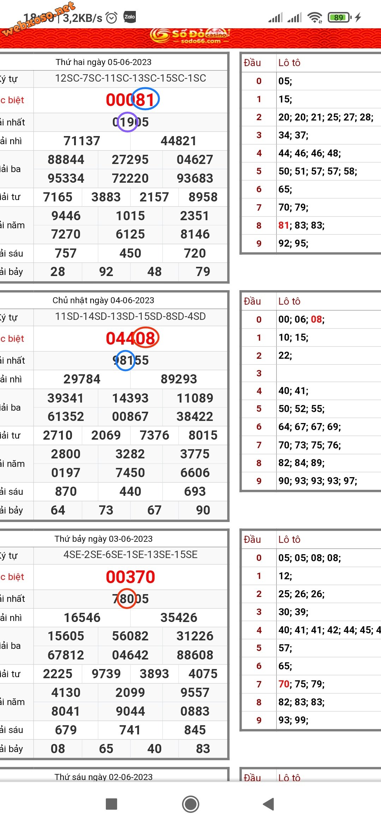Select code row 11SD-14SD-13SD-15SD-8SD-4SD
381x827 pixels.
(x=131, y=316)
